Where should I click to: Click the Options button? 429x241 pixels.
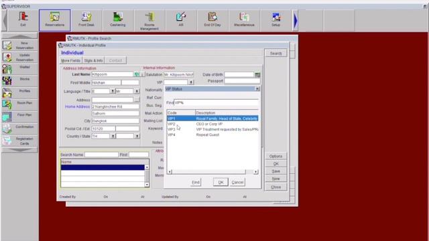click(275, 156)
